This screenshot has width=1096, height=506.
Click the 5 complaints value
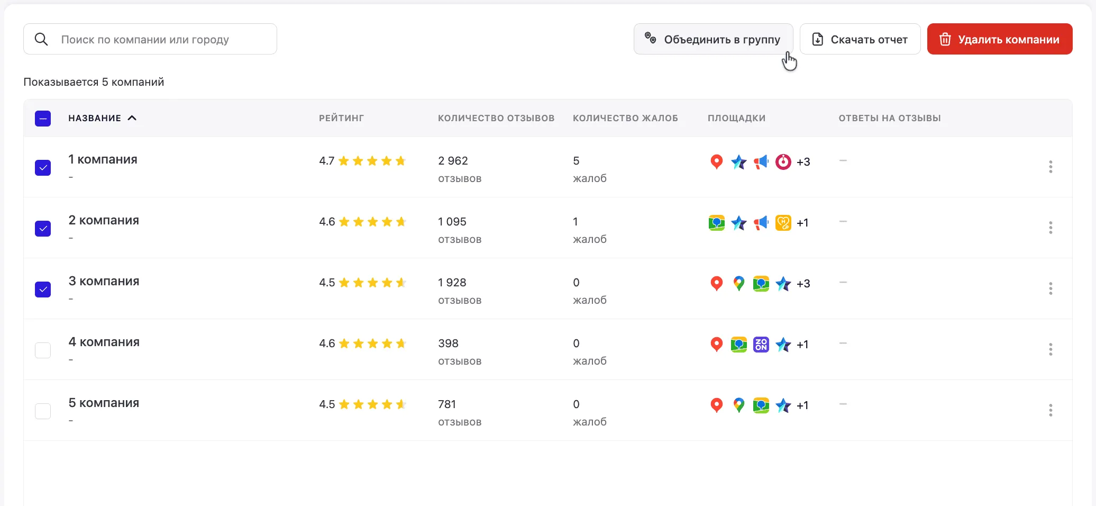coord(576,161)
